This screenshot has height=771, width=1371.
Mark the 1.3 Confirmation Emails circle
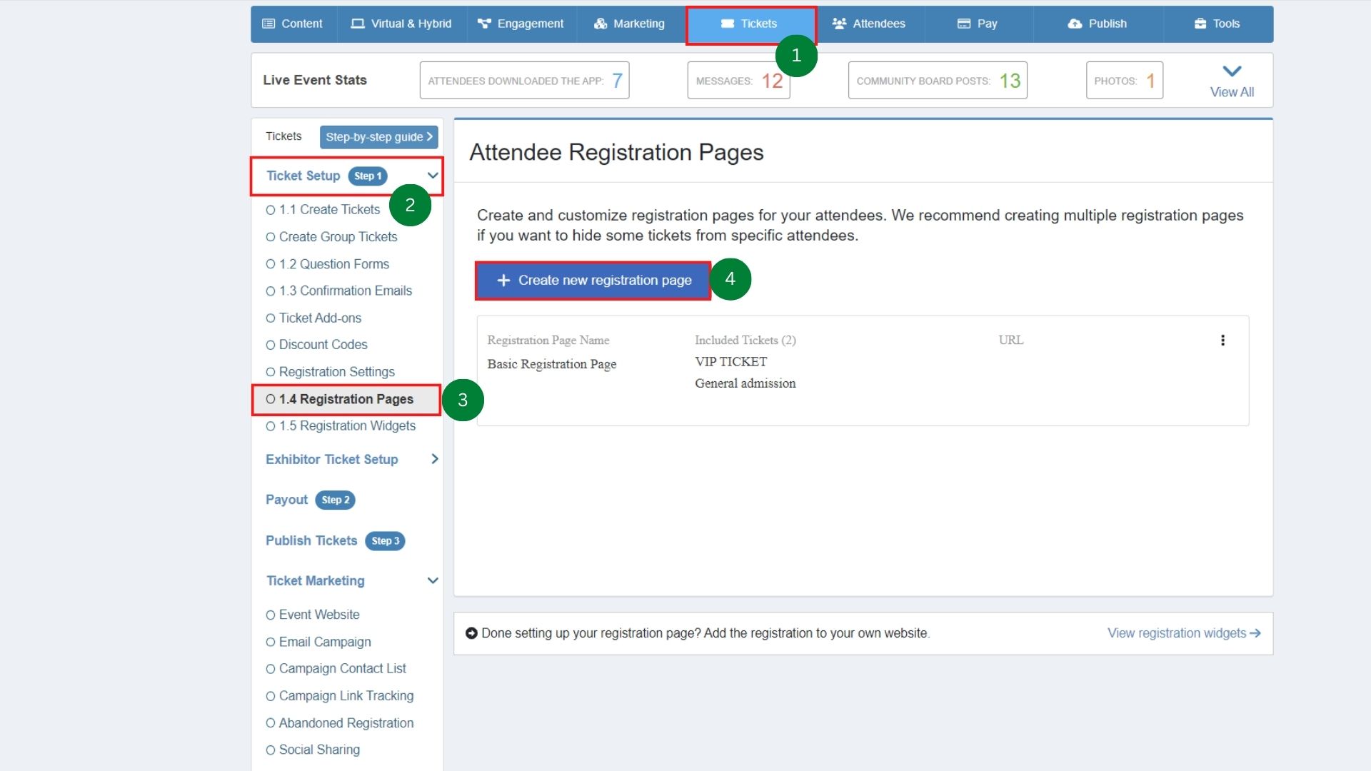[270, 291]
